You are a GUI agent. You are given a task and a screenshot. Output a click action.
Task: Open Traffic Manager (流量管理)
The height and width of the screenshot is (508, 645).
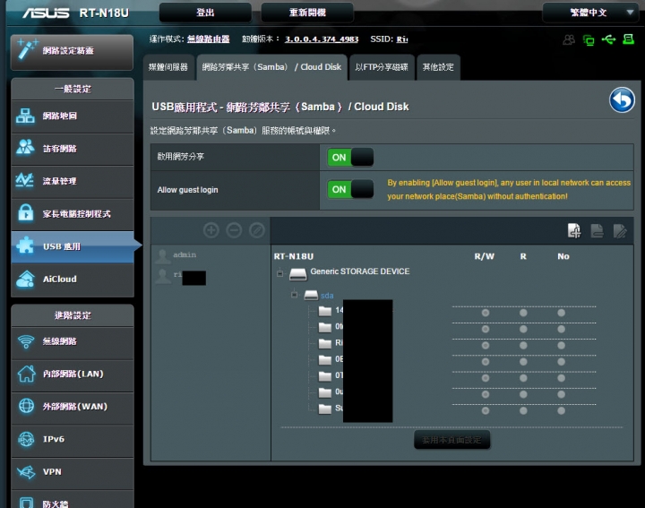point(73,181)
